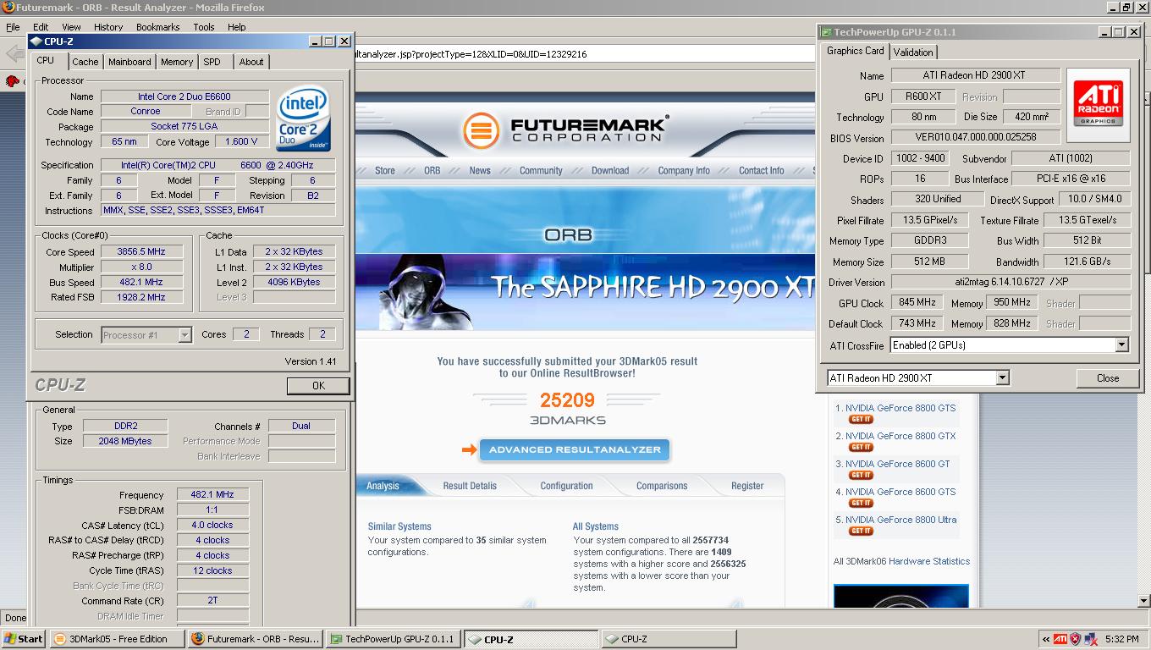Click the Firefox back arrow button
This screenshot has height=650, width=1151.
15,54
